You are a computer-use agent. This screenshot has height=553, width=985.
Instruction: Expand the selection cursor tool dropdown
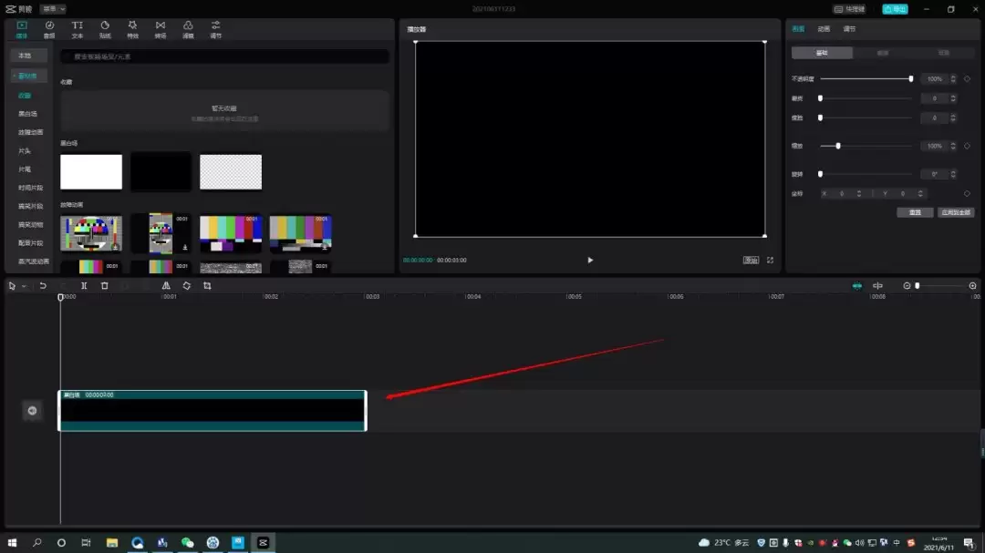24,286
